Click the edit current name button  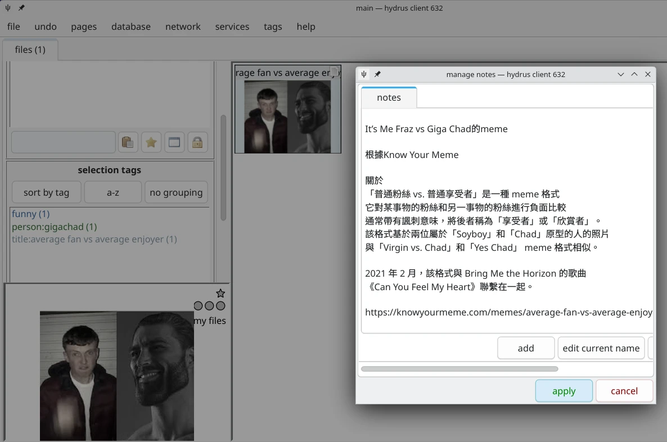pyautogui.click(x=601, y=348)
